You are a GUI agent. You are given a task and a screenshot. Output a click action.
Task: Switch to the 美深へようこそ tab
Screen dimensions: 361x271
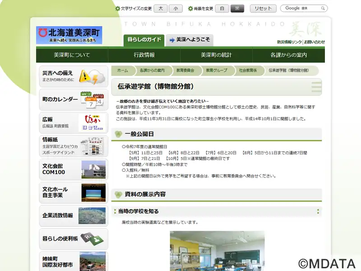coord(190,40)
